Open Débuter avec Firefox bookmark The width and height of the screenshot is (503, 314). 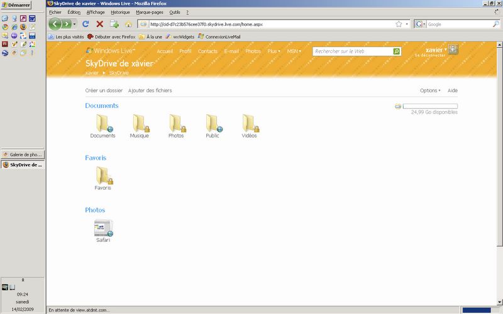coord(111,37)
